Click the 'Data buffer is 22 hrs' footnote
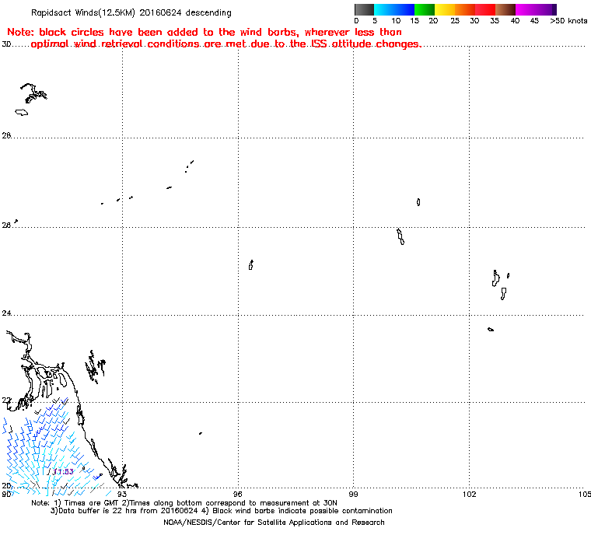This screenshot has width=591, height=535. (x=222, y=511)
